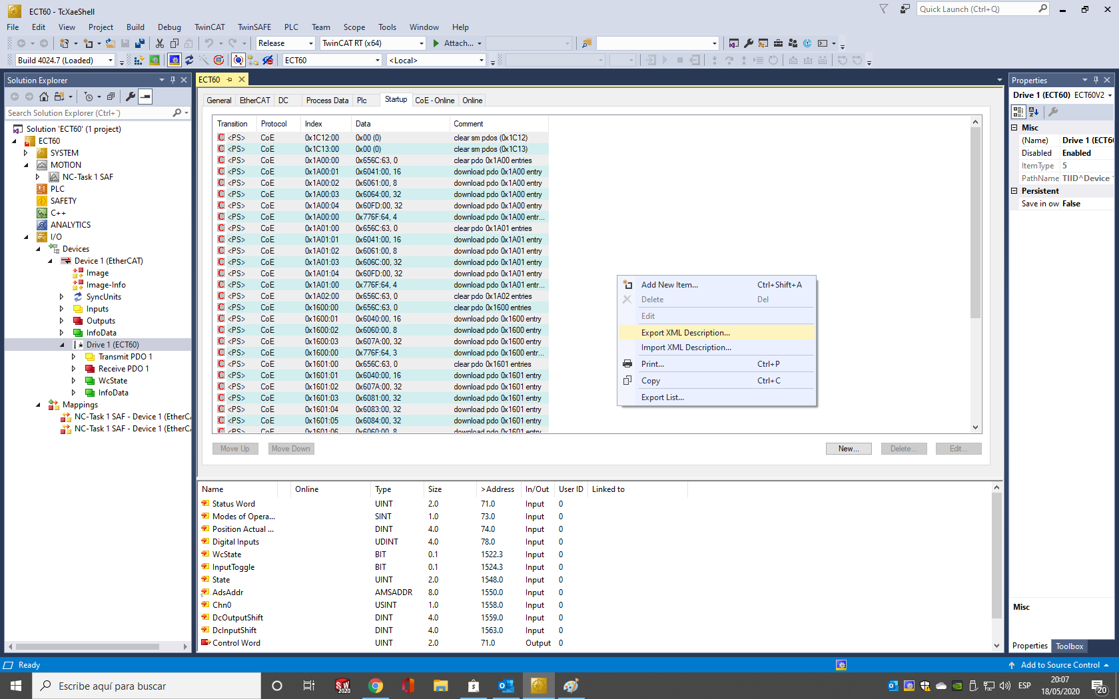Click the Command Window toolbar icon

coord(823,43)
